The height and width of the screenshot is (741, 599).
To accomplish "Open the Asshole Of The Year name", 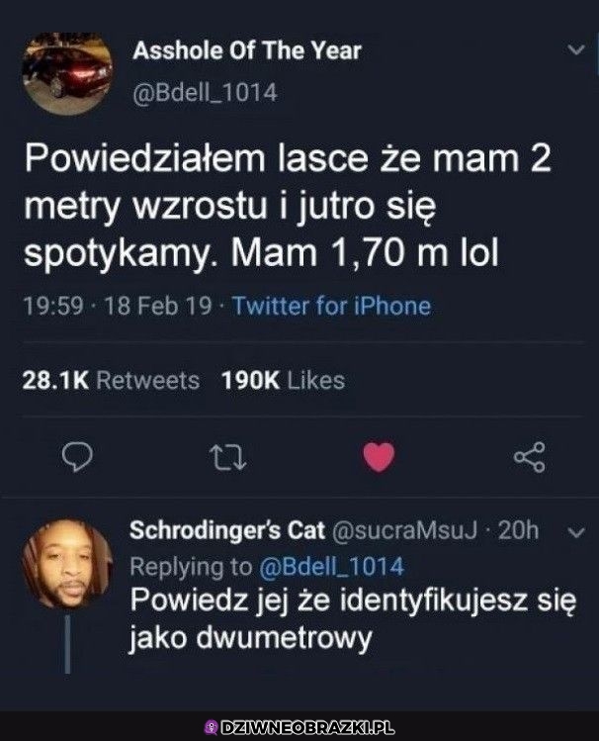I will tap(247, 50).
